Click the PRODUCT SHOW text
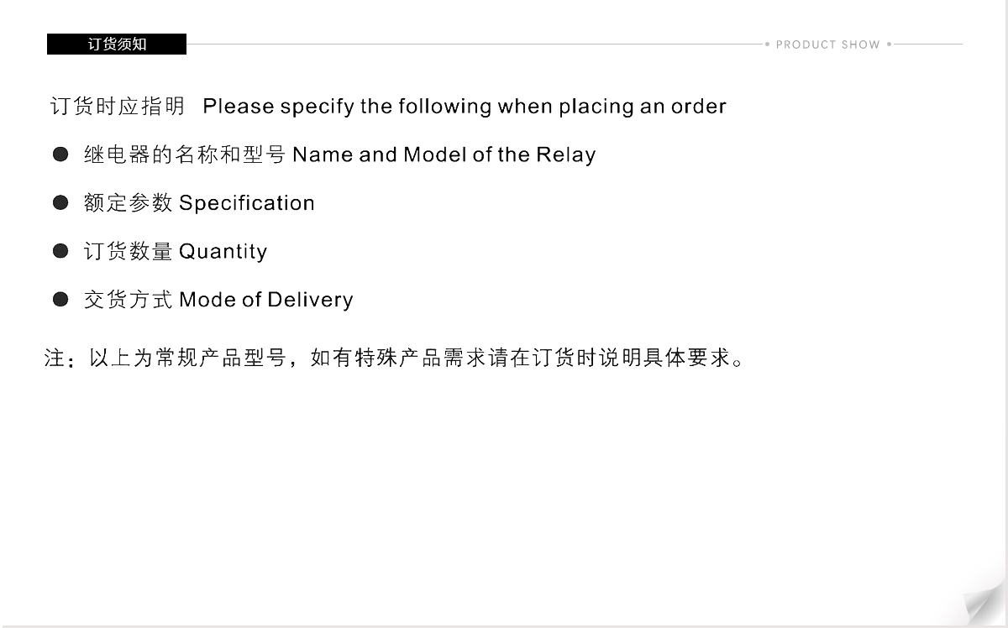This screenshot has height=628, width=1008. pos(828,44)
